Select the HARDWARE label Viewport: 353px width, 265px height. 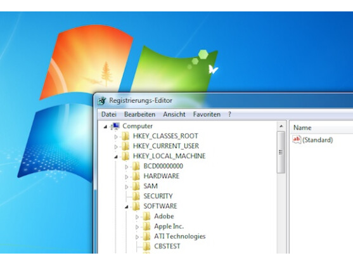[162, 176]
